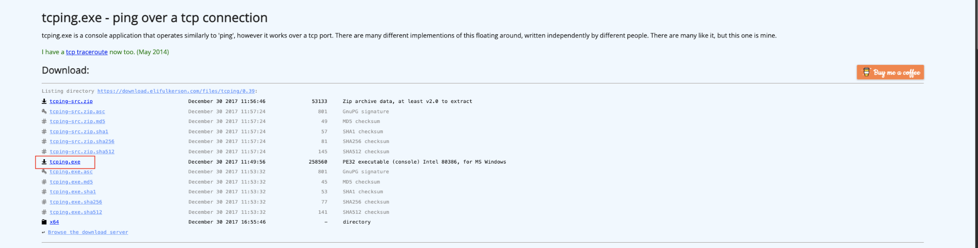Open the tcping.exe.sha1 checksum link
The height and width of the screenshot is (248, 978).
72,192
